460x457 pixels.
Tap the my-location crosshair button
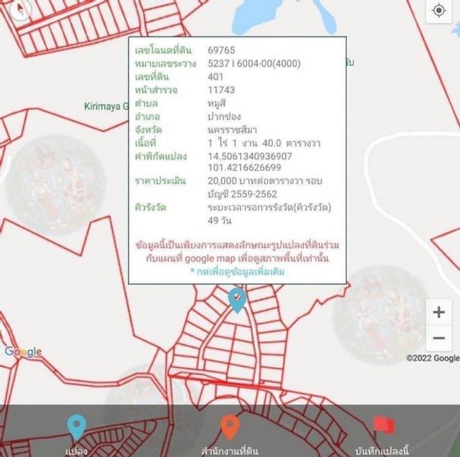pyautogui.click(x=439, y=10)
